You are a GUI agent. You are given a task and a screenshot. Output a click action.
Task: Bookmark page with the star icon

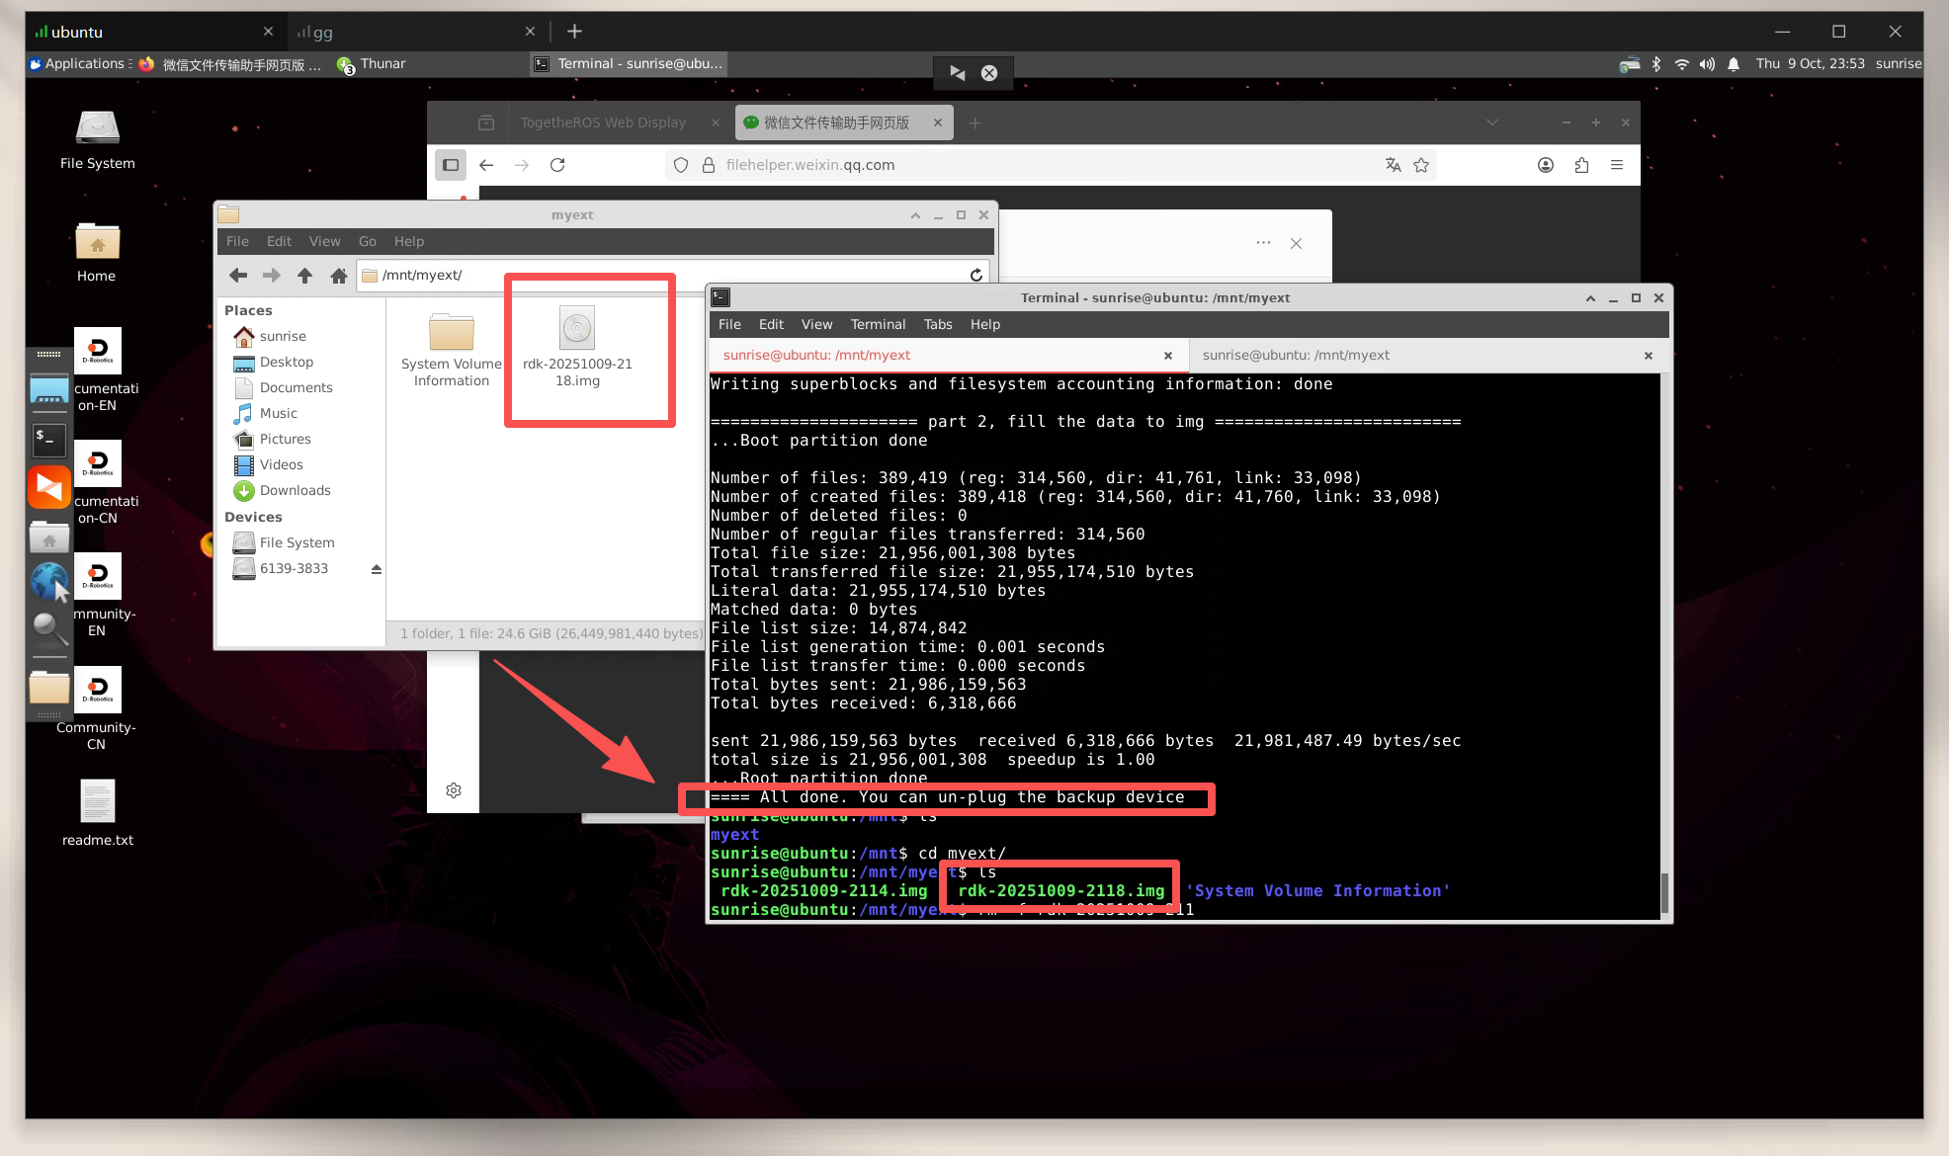point(1421,165)
